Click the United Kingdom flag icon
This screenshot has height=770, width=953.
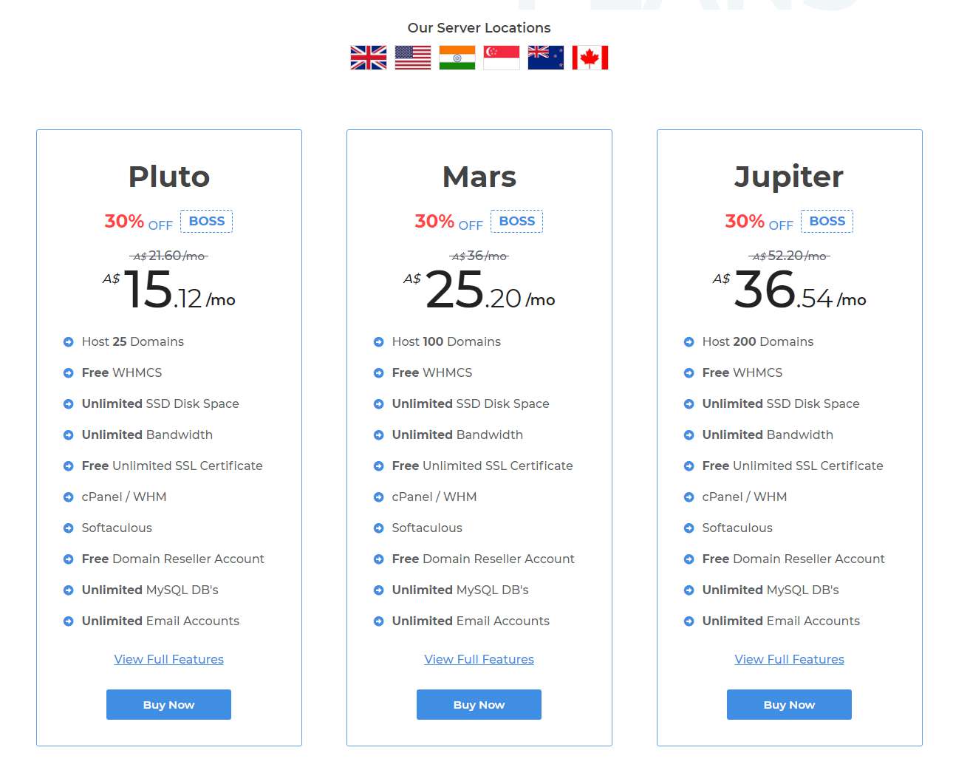pyautogui.click(x=368, y=58)
